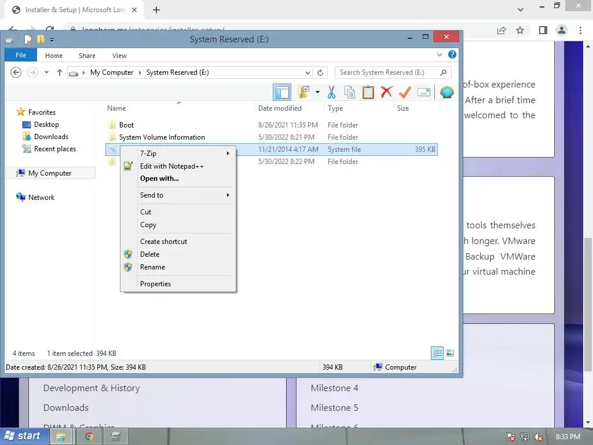
Task: Choose Edit with Notepad++
Action: (178, 166)
